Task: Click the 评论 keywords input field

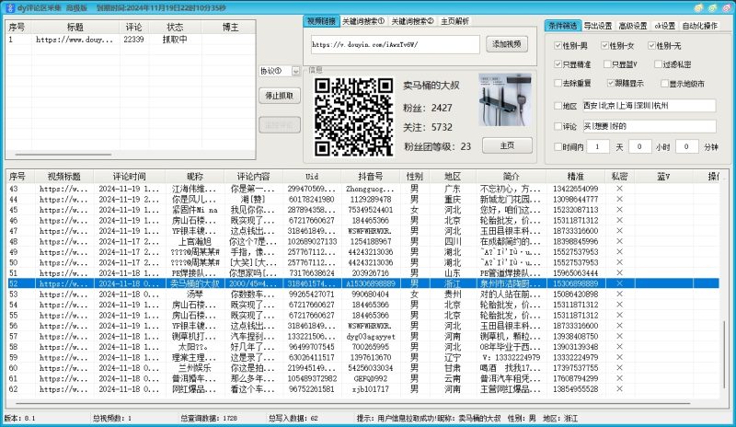Action: 650,126
